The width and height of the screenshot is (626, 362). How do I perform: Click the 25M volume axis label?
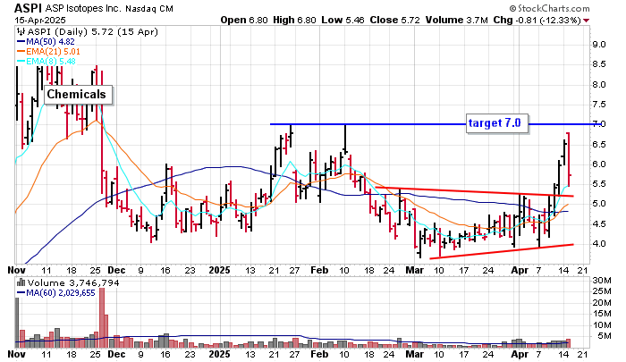click(x=601, y=291)
